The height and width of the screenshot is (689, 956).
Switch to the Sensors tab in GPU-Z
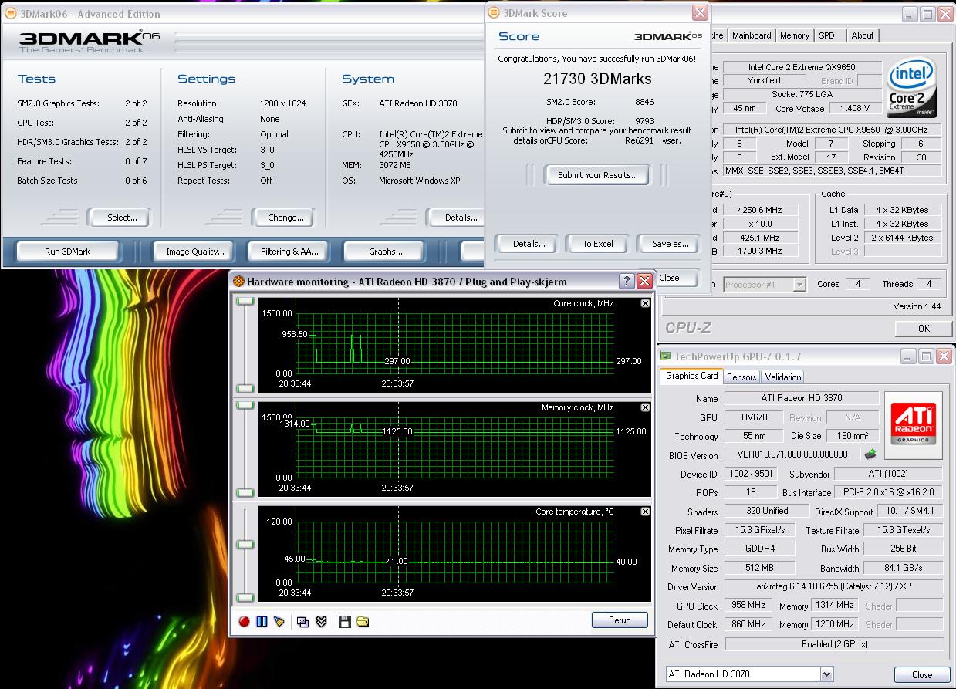tap(741, 377)
